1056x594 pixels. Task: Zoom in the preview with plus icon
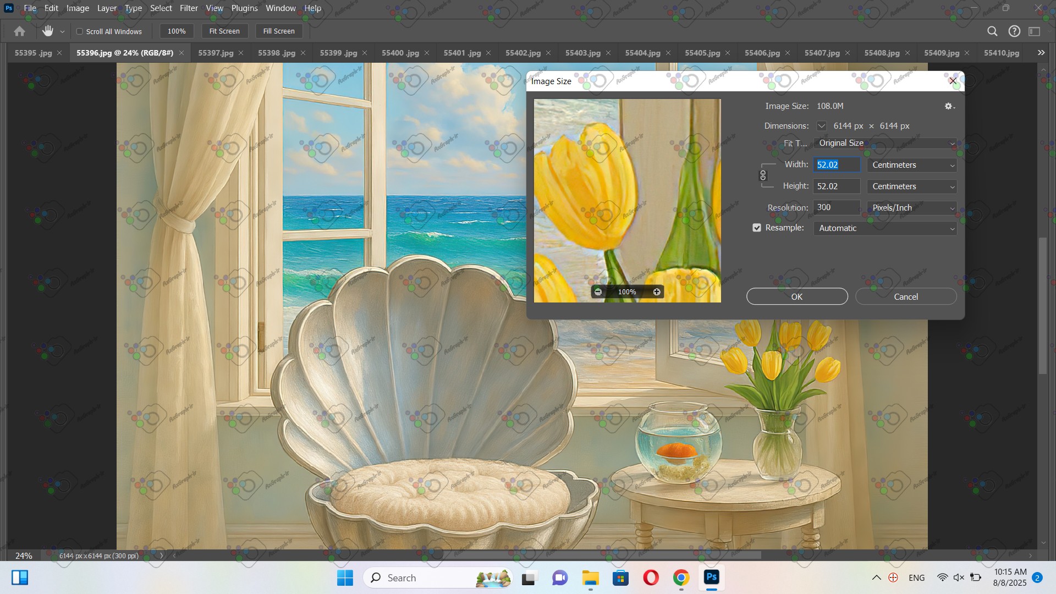[x=657, y=292]
